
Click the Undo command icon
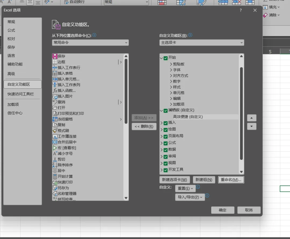55,102
